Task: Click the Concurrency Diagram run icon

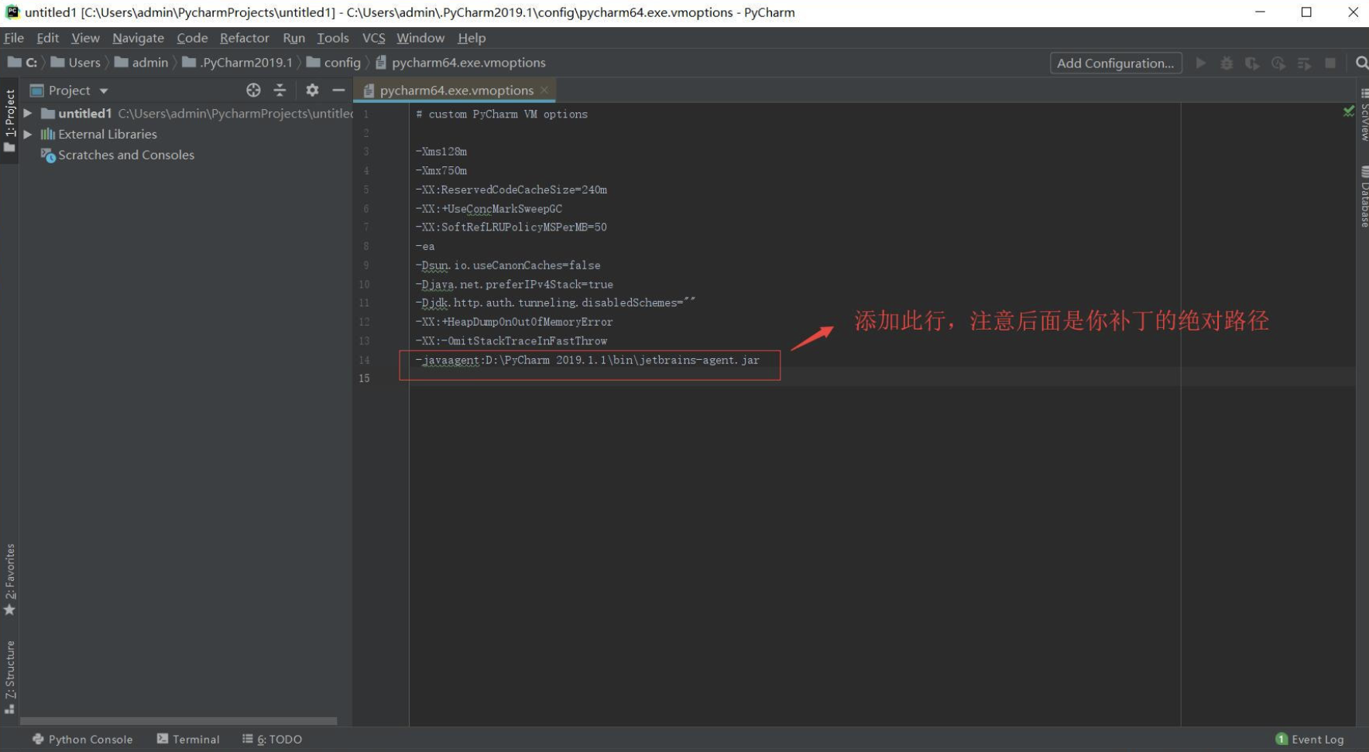Action: coord(1304,63)
